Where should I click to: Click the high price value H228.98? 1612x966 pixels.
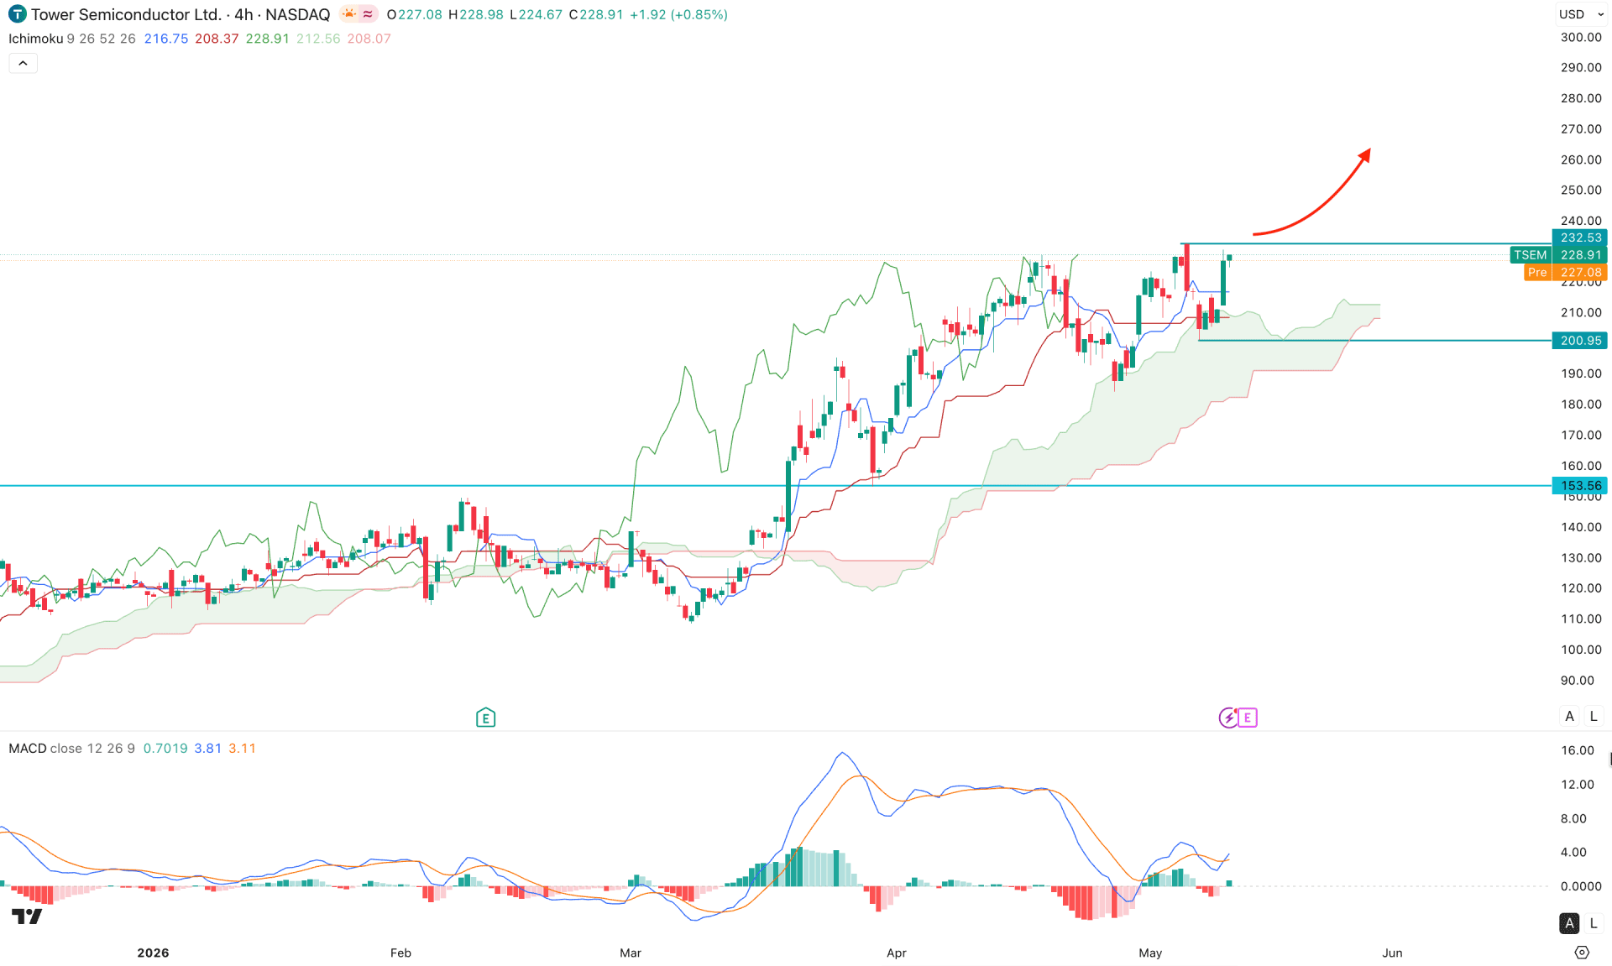coord(475,14)
